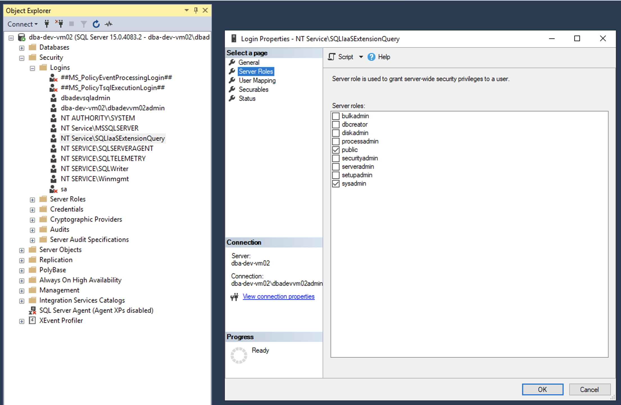Click the Help question mark icon
Viewport: 621px width, 405px height.
pyautogui.click(x=371, y=57)
